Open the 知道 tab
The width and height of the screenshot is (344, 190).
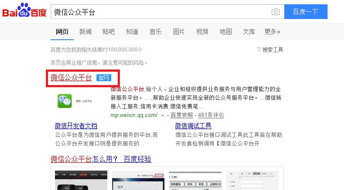(132, 32)
